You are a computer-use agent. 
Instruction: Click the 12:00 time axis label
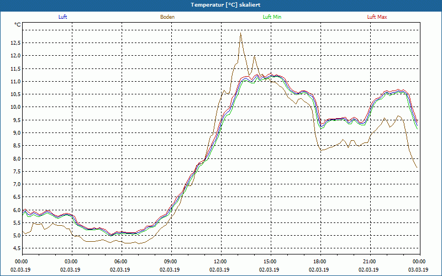click(x=221, y=262)
